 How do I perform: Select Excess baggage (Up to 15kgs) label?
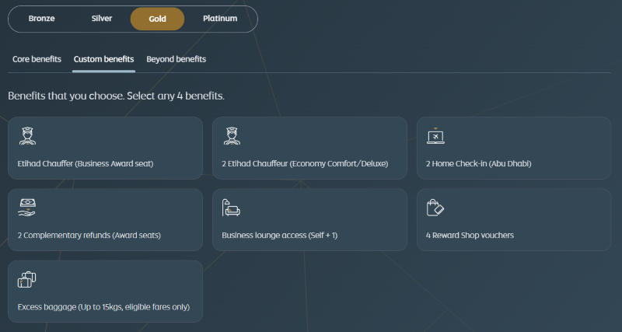click(103, 307)
